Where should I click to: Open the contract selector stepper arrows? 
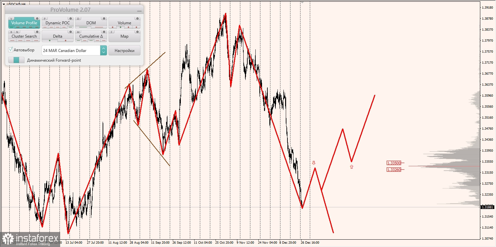[103, 50]
